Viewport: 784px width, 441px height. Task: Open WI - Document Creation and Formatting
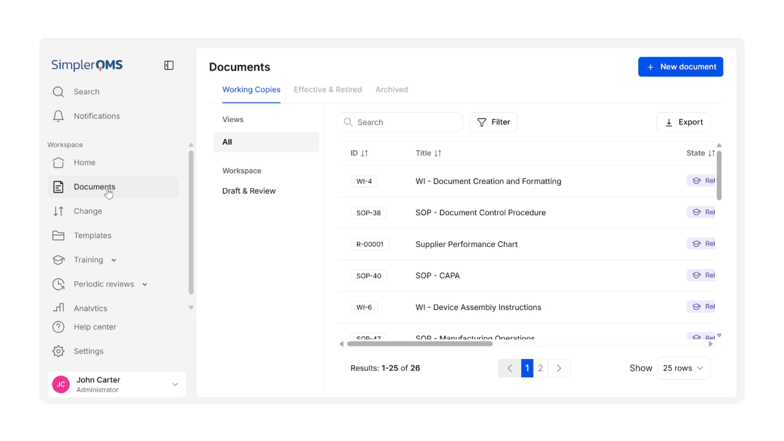point(488,181)
